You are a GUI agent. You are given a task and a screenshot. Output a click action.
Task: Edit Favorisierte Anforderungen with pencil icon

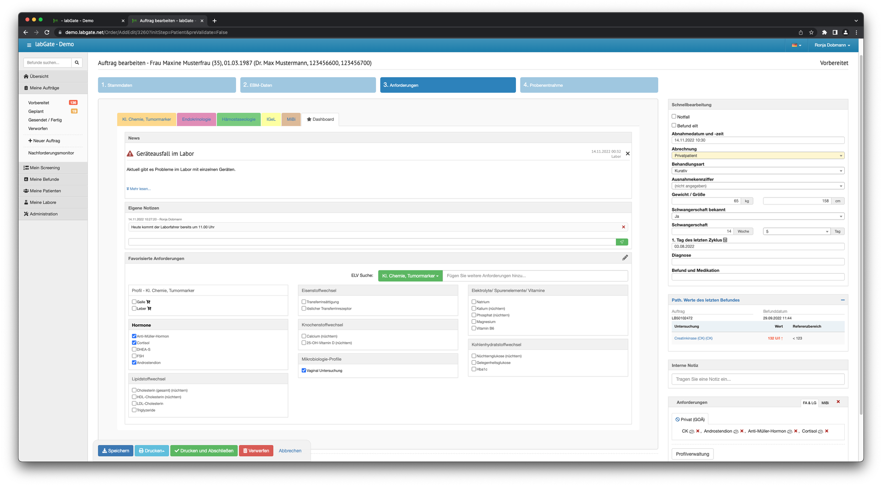click(x=625, y=258)
